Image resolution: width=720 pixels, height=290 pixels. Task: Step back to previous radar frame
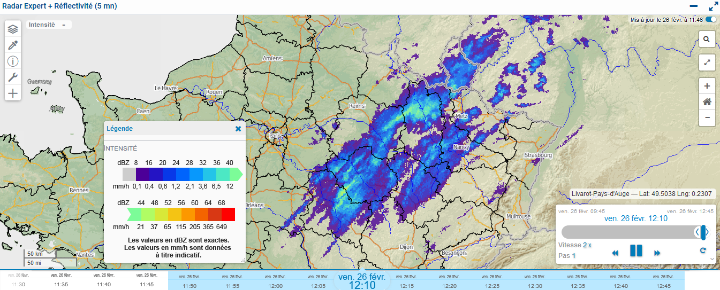click(x=615, y=253)
